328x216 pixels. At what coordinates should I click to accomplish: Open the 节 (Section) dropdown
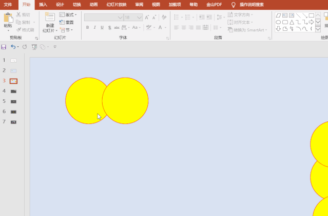point(66,30)
